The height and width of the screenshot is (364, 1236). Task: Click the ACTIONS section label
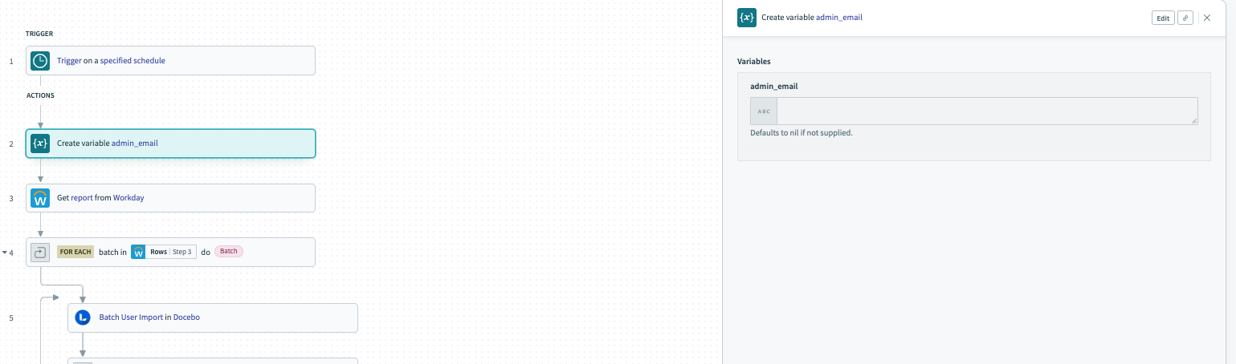(x=40, y=95)
